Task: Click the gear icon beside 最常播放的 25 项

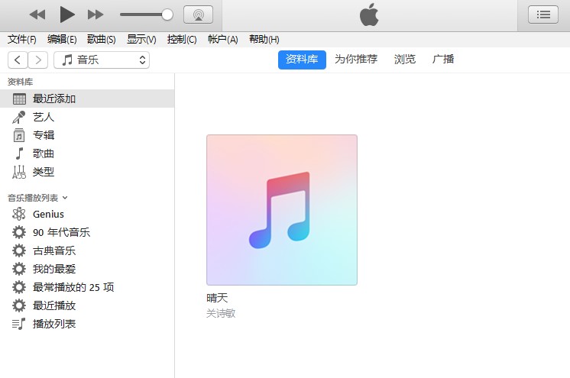Action: [x=19, y=287]
